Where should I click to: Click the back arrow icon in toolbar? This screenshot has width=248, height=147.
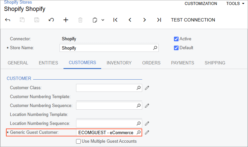[x=8, y=20]
